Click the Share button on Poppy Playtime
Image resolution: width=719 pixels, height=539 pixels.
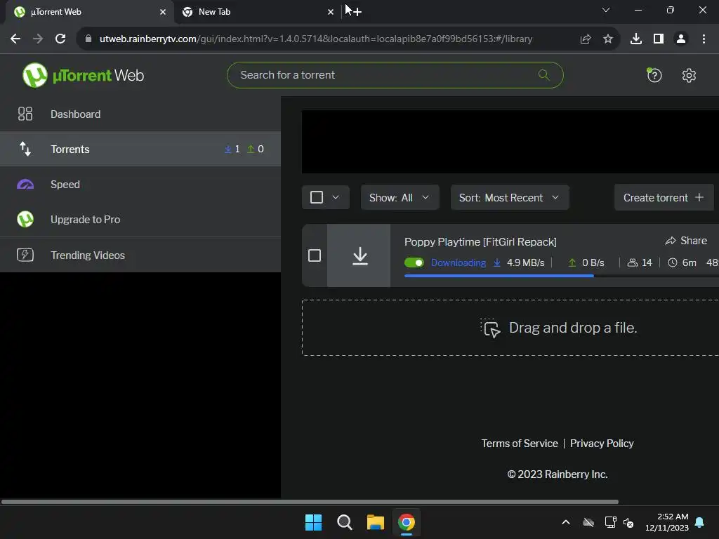(x=686, y=241)
